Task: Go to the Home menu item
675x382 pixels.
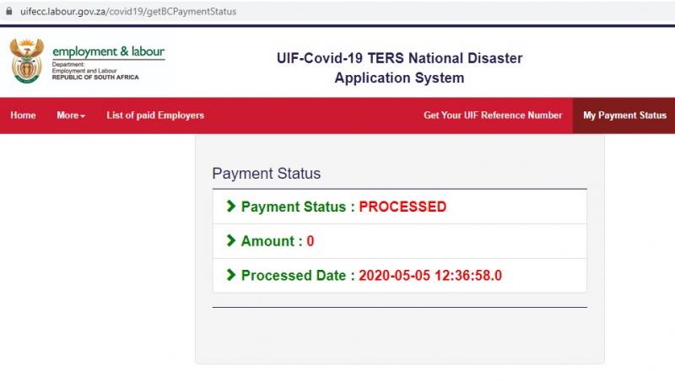Action: coord(23,116)
